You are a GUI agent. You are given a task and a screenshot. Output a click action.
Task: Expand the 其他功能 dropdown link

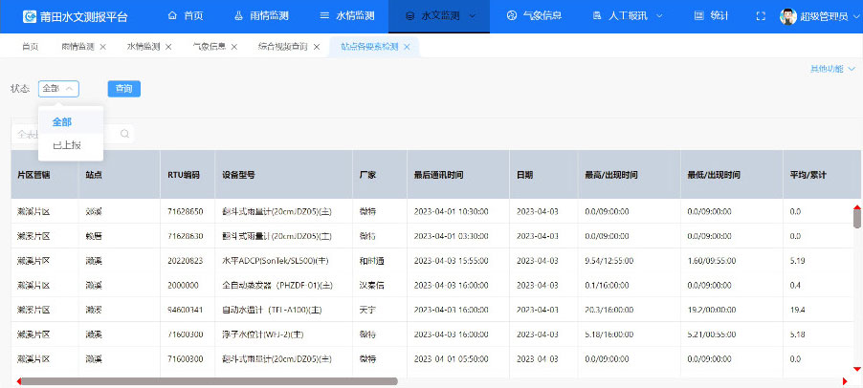click(832, 69)
